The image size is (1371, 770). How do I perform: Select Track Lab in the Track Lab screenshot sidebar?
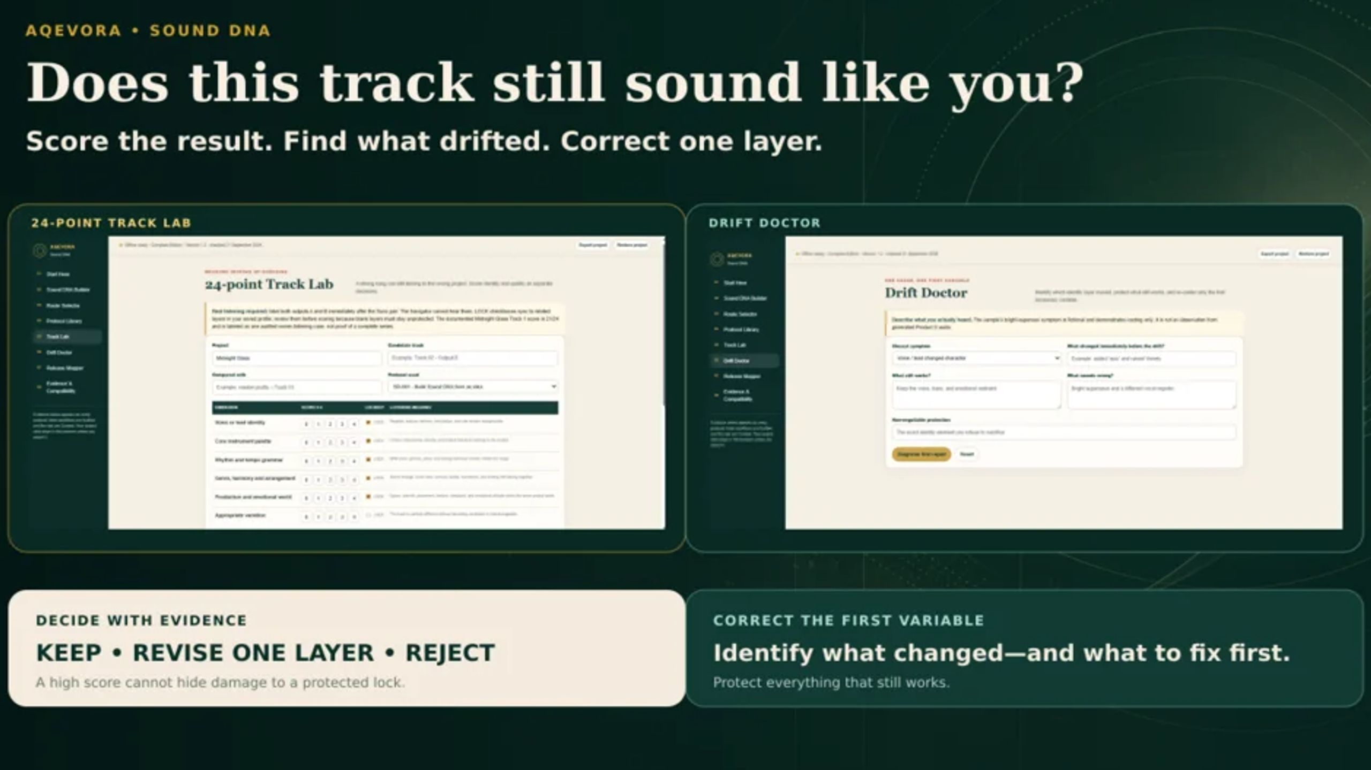pos(67,337)
